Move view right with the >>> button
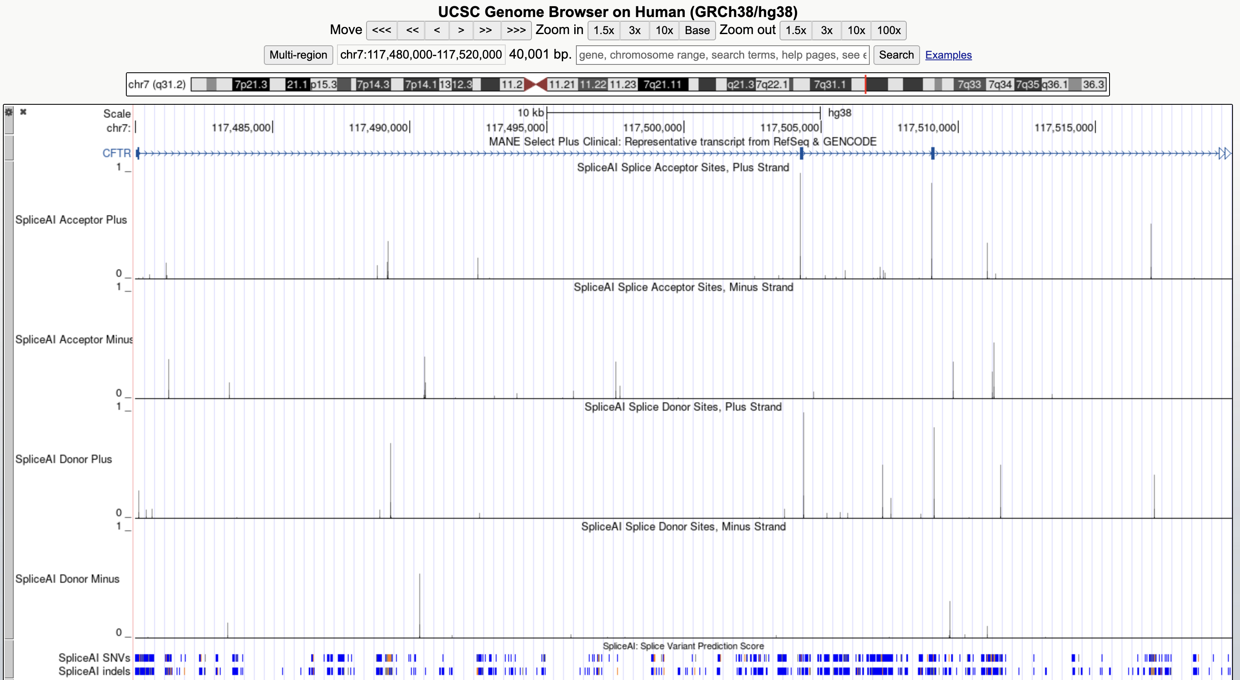This screenshot has height=680, width=1240. [516, 30]
